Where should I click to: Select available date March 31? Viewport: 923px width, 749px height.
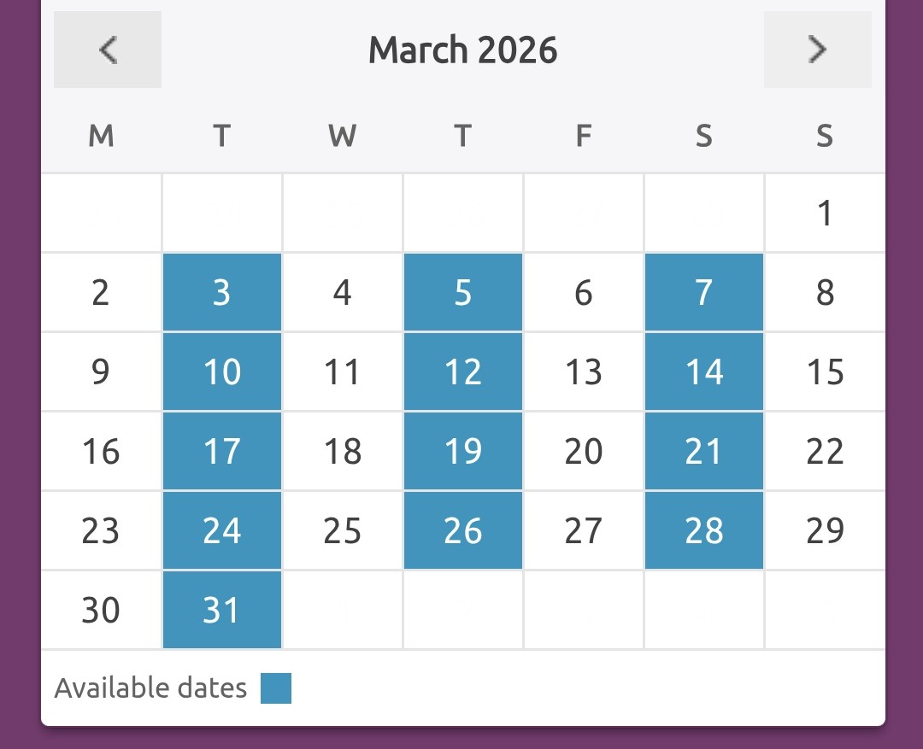coord(222,610)
